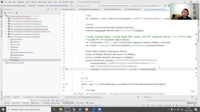Open the VCS menu
The image size is (200, 112).
[x=60, y=2]
